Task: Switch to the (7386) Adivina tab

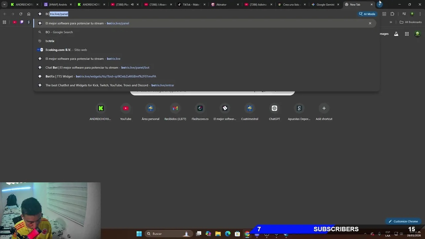Action: click(x=258, y=5)
